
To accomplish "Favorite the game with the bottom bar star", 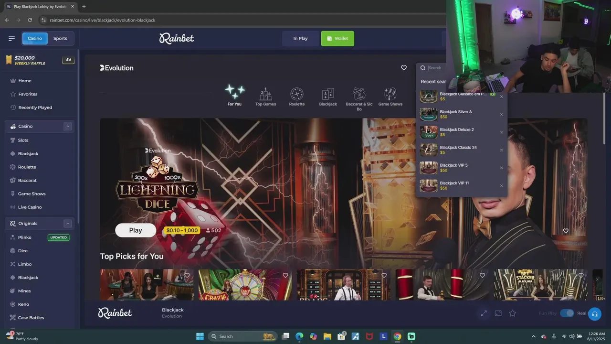I will click(x=513, y=313).
